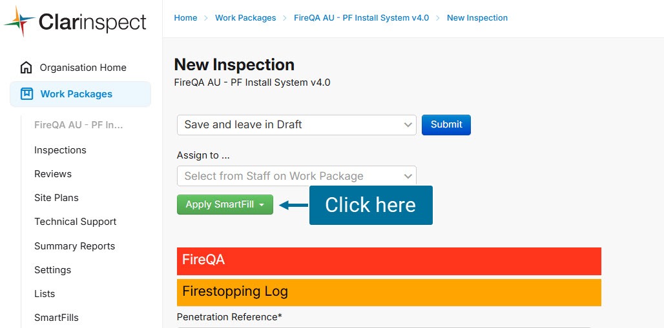The image size is (664, 328).
Task: Open Site Plans sidebar item
Action: pyautogui.click(x=56, y=198)
